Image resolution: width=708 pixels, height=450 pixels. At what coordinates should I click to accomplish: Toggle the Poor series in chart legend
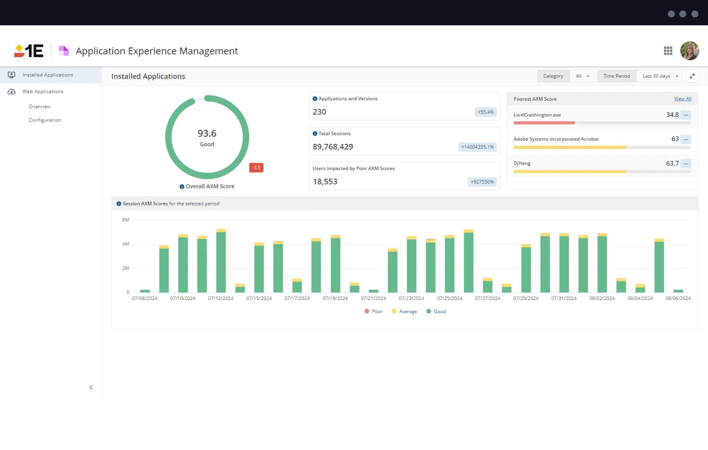(373, 311)
